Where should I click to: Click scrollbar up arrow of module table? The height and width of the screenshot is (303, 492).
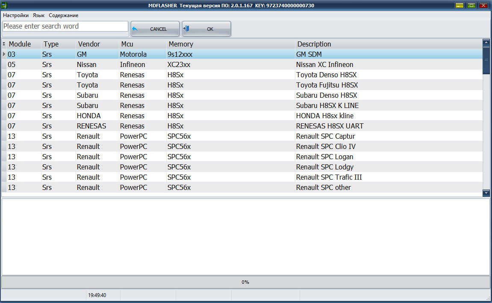[x=486, y=42]
